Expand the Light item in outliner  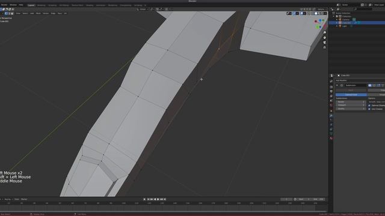(x=337, y=26)
